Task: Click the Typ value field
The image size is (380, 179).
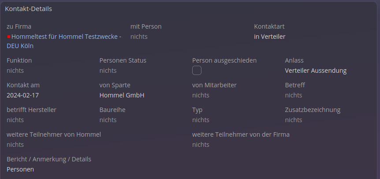Action: point(201,120)
